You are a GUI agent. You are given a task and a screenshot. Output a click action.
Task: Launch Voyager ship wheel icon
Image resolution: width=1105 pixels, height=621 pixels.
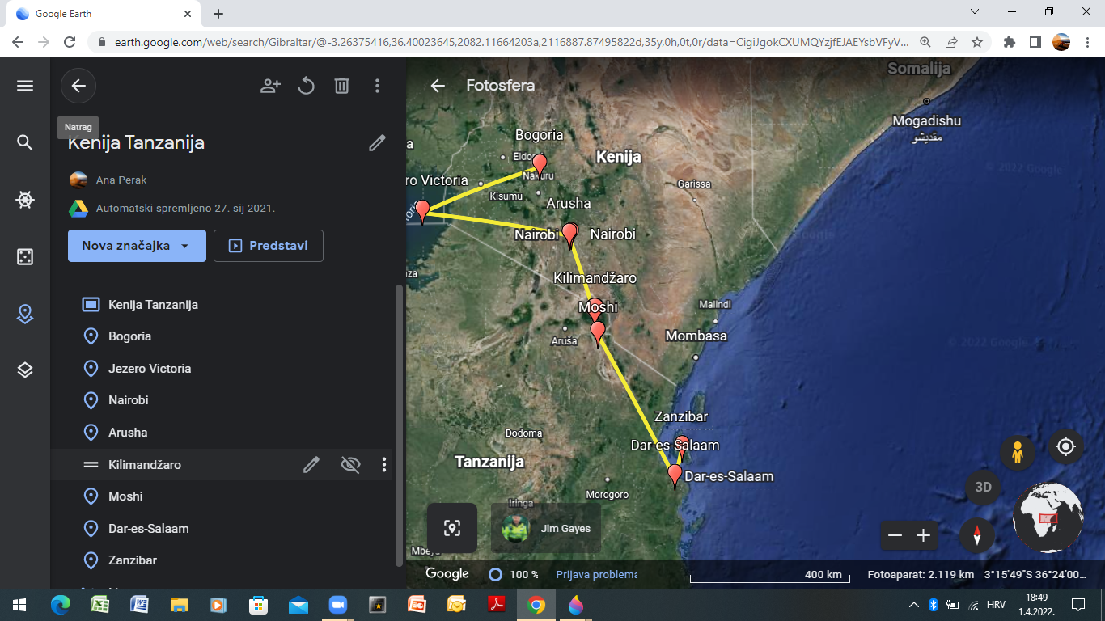pyautogui.click(x=25, y=200)
